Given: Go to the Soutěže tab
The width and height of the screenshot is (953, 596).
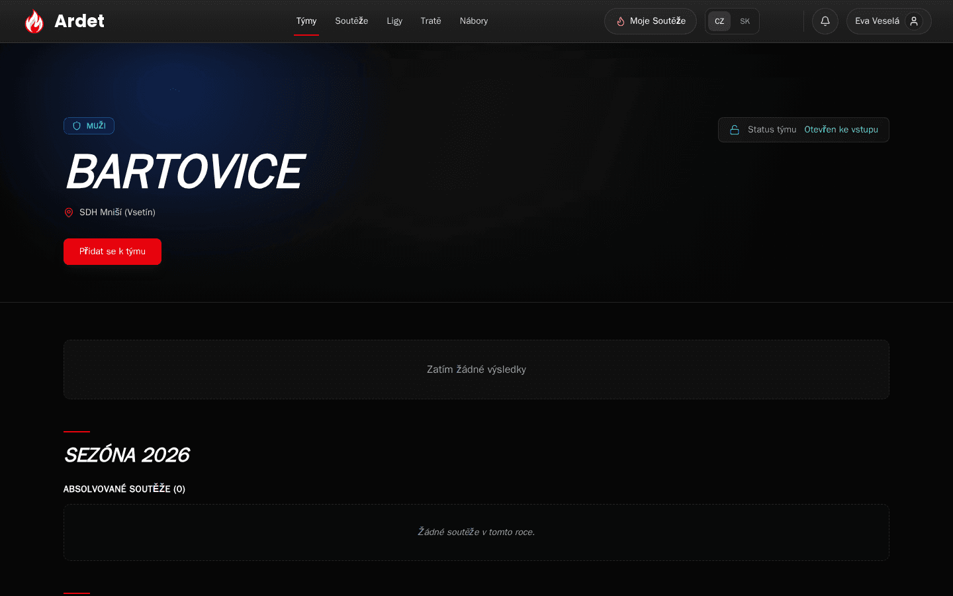Looking at the screenshot, I should [351, 21].
